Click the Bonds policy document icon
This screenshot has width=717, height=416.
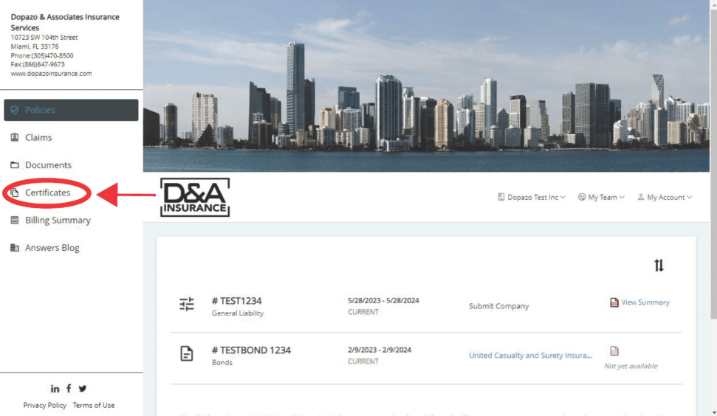(x=187, y=353)
